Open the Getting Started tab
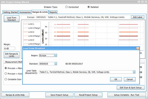The image size is (148, 99). coord(10,12)
